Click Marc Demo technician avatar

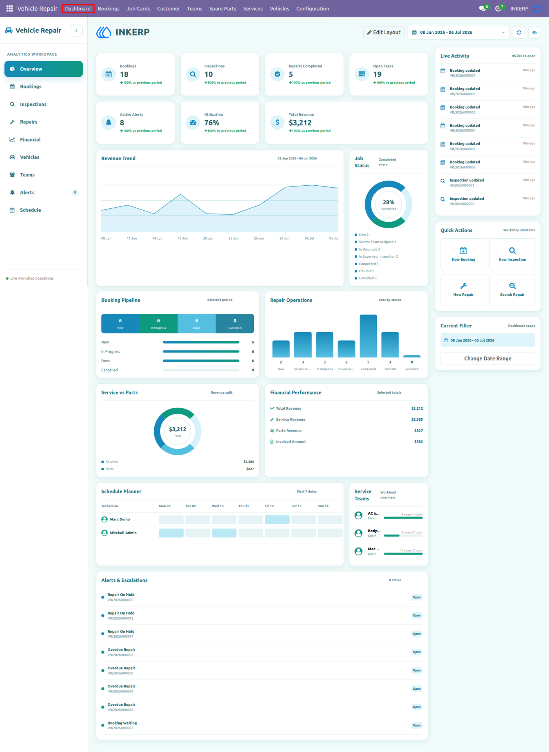point(105,519)
